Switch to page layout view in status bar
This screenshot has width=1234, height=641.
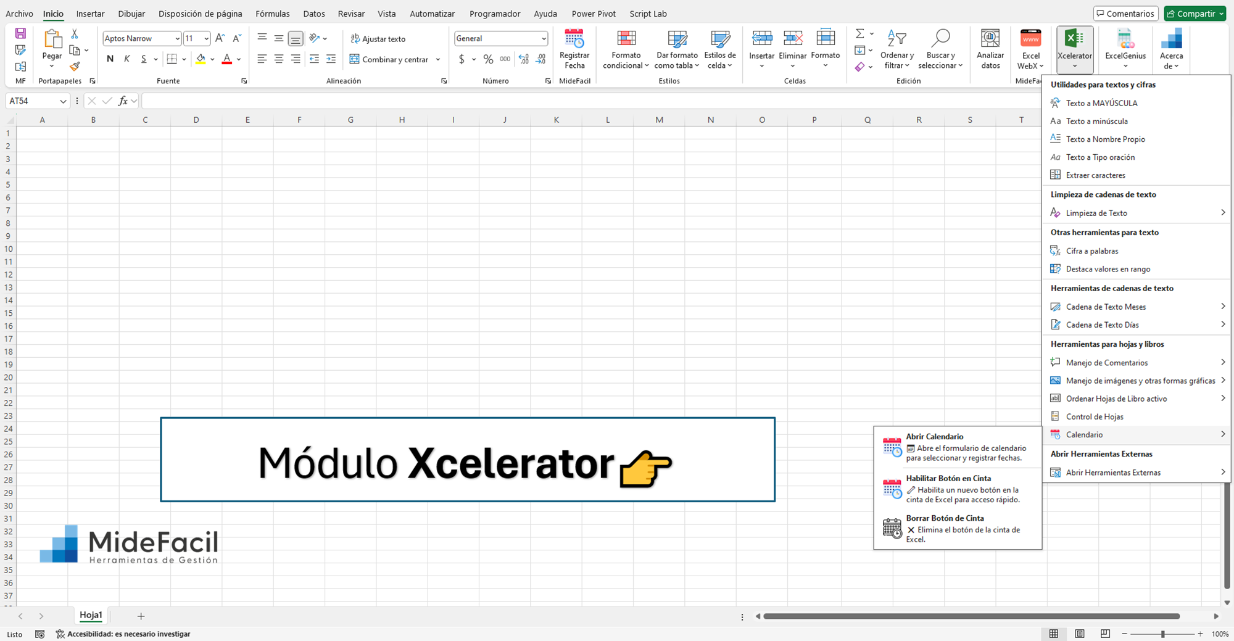(1079, 634)
